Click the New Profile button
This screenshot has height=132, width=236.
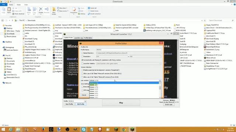[69, 104]
